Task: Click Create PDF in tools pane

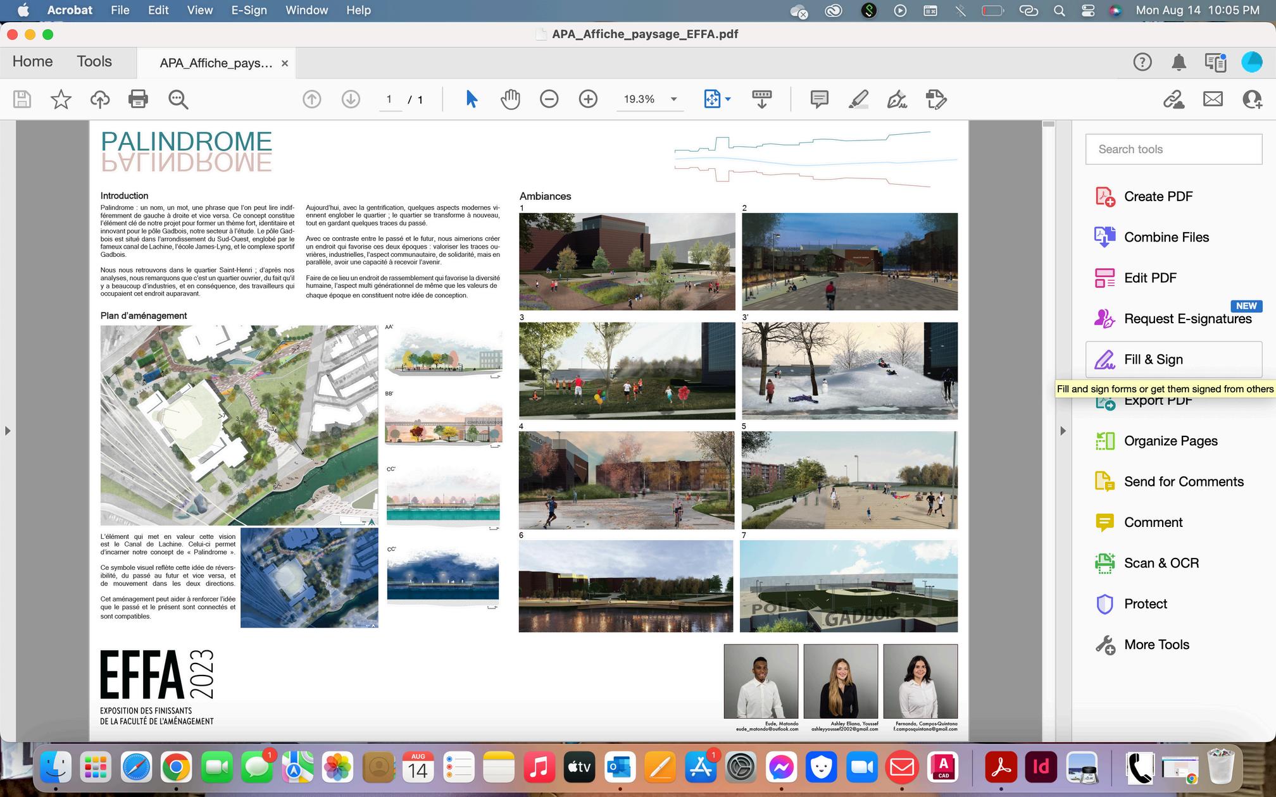Action: tap(1158, 197)
